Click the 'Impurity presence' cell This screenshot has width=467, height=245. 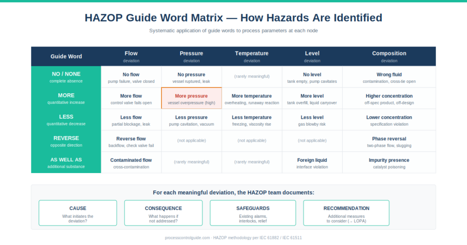coord(389,162)
